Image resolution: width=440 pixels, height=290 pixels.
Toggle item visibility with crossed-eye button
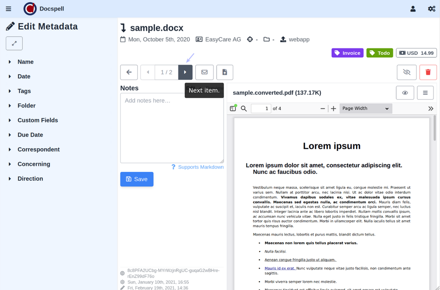[x=407, y=72]
